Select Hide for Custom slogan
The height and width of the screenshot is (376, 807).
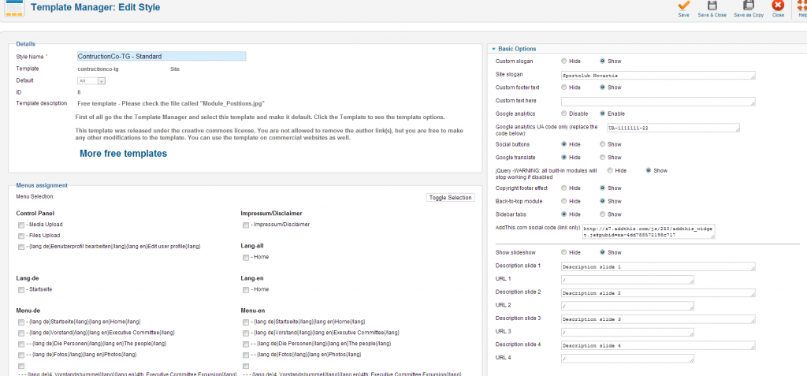pos(563,61)
